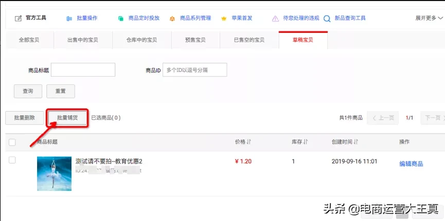Click the 商品系列管理 icon
The image size is (445, 221).
[x=172, y=19]
